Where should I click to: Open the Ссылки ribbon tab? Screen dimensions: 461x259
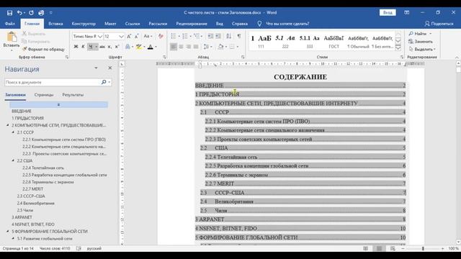coord(133,24)
